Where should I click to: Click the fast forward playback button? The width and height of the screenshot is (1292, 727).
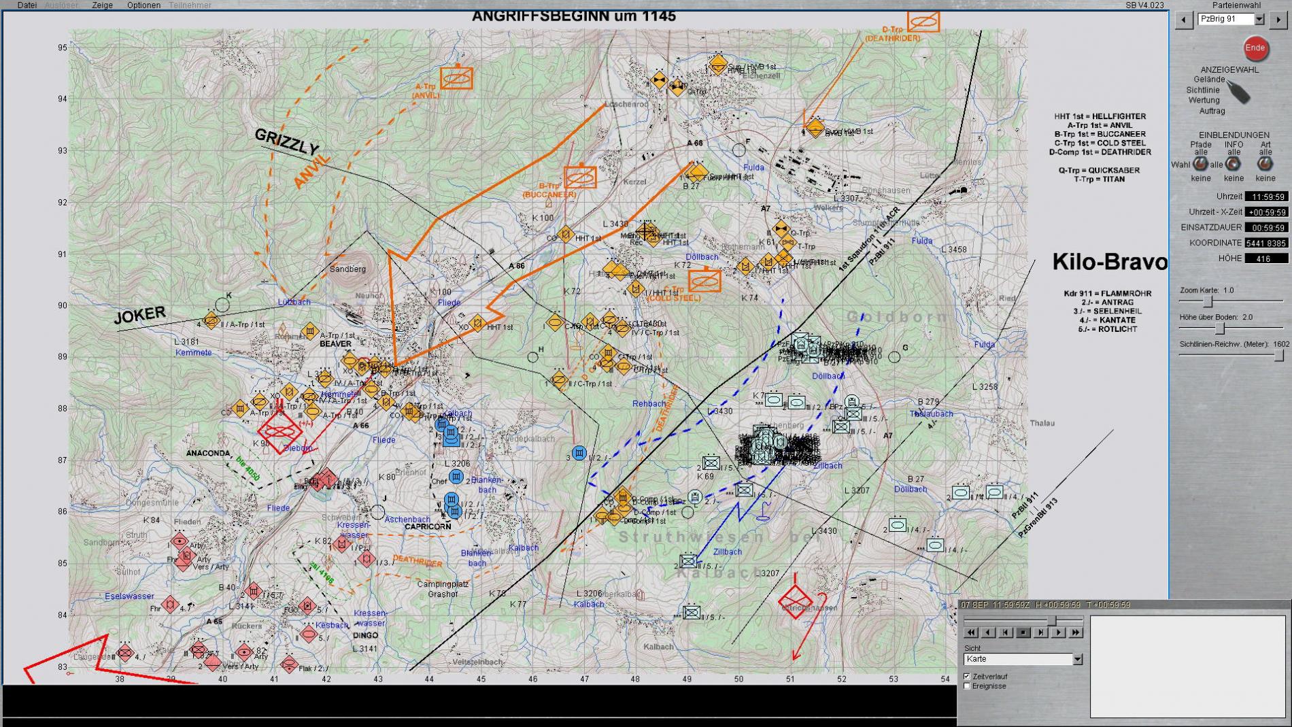[1075, 632]
